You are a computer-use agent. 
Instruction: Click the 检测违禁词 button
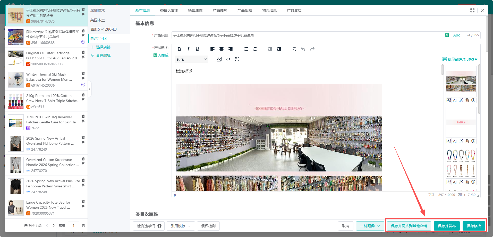click(x=146, y=226)
